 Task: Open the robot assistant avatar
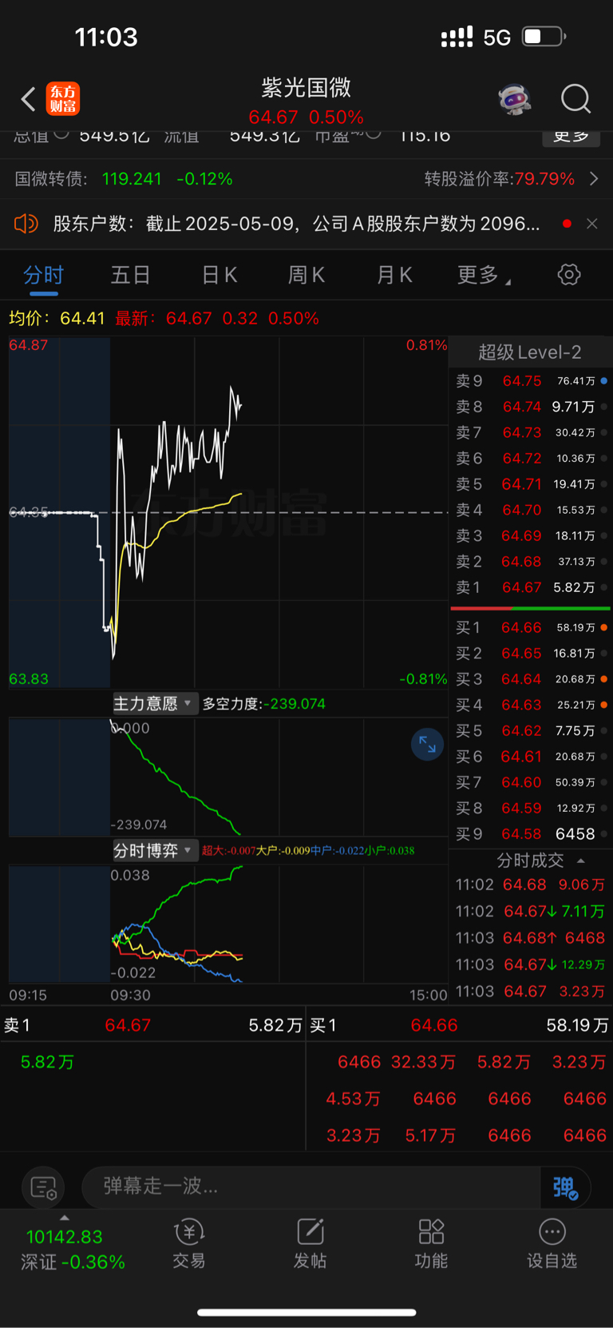coord(515,99)
